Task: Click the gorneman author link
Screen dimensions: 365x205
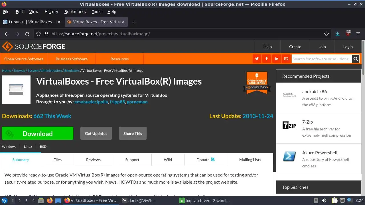Action: click(x=137, y=102)
